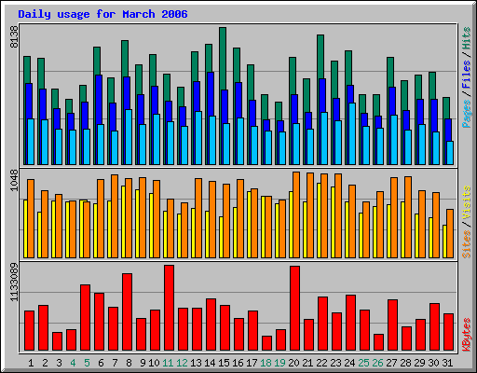Select the red KBytes bar for day 26
477x373 pixels.
pos(379,342)
